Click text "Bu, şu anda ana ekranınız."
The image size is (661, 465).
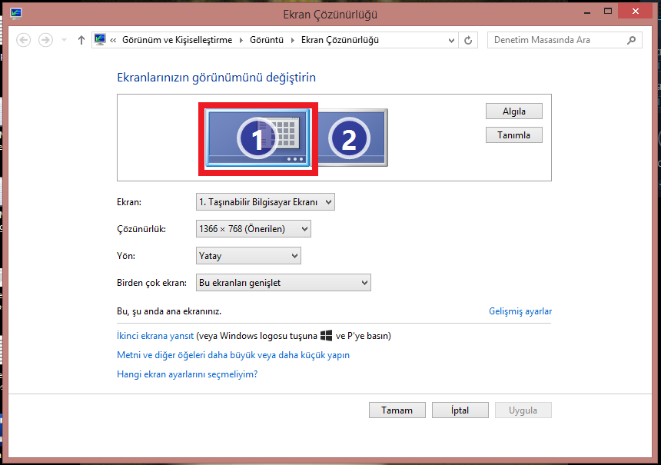pos(169,311)
